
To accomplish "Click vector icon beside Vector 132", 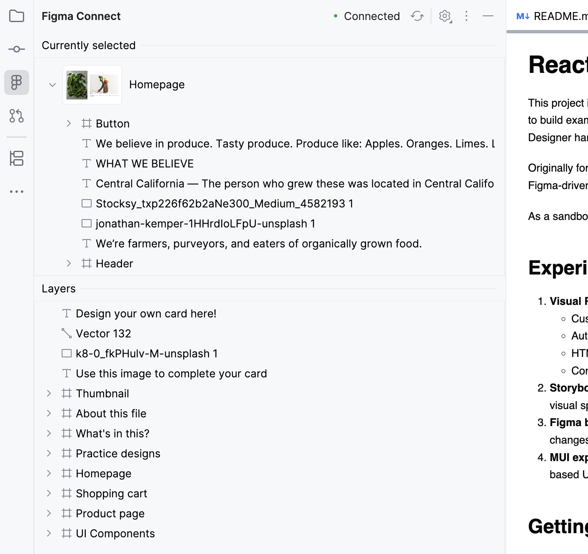I will pos(67,333).
